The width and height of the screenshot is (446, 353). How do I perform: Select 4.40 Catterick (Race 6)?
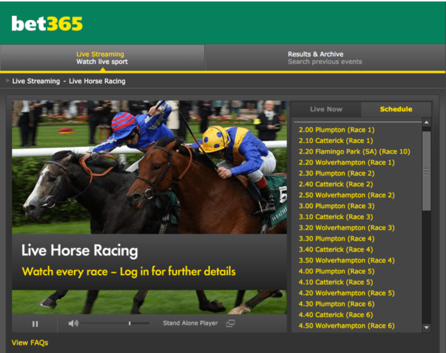click(x=336, y=315)
